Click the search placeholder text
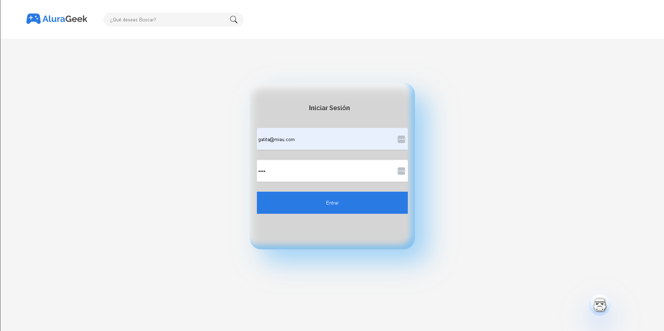664x331 pixels. pos(133,20)
